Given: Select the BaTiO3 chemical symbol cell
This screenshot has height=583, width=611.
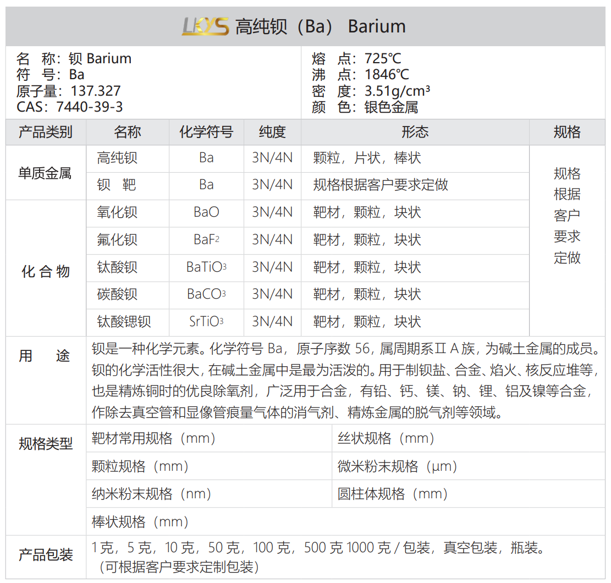Looking at the screenshot, I should pyautogui.click(x=206, y=267).
